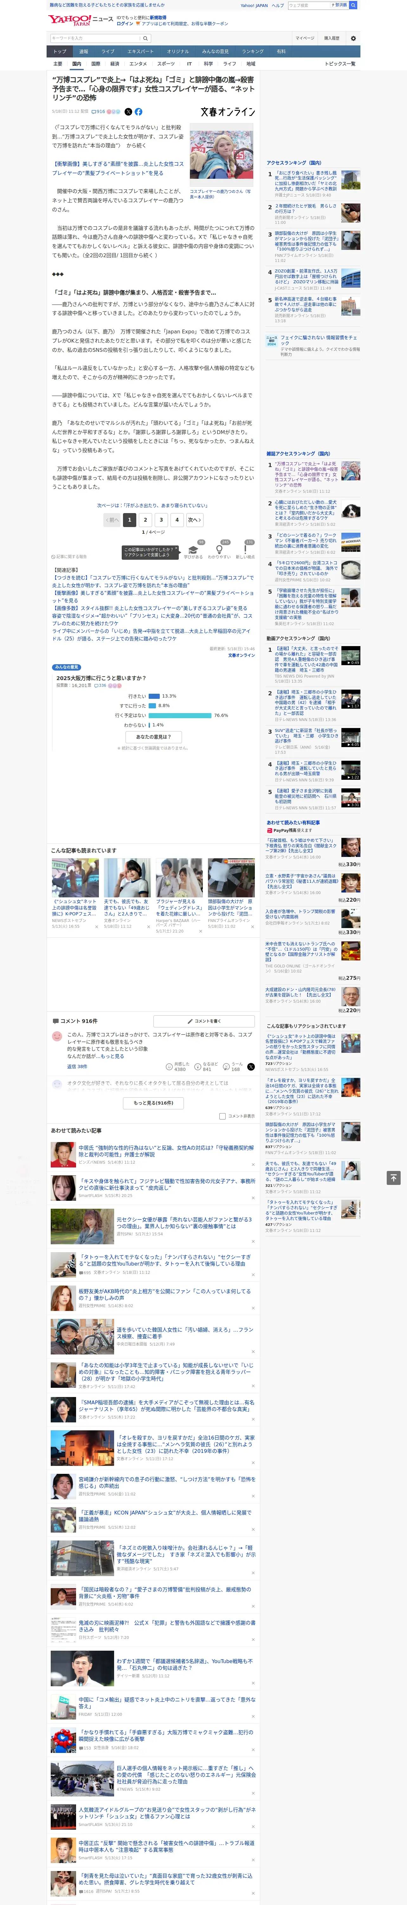Click Yahoo! JAPAN link in top bar

click(254, 5)
